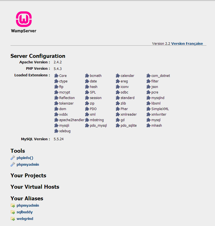Image resolution: width=215 pixels, height=226 pixels.
Task: Open the sqlbuddy alias
Action: tap(25, 212)
